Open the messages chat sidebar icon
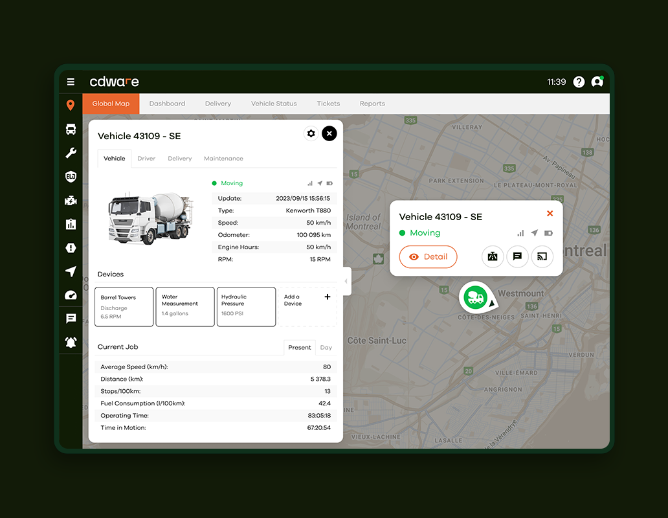Image resolution: width=668 pixels, height=518 pixels. pos(71,319)
